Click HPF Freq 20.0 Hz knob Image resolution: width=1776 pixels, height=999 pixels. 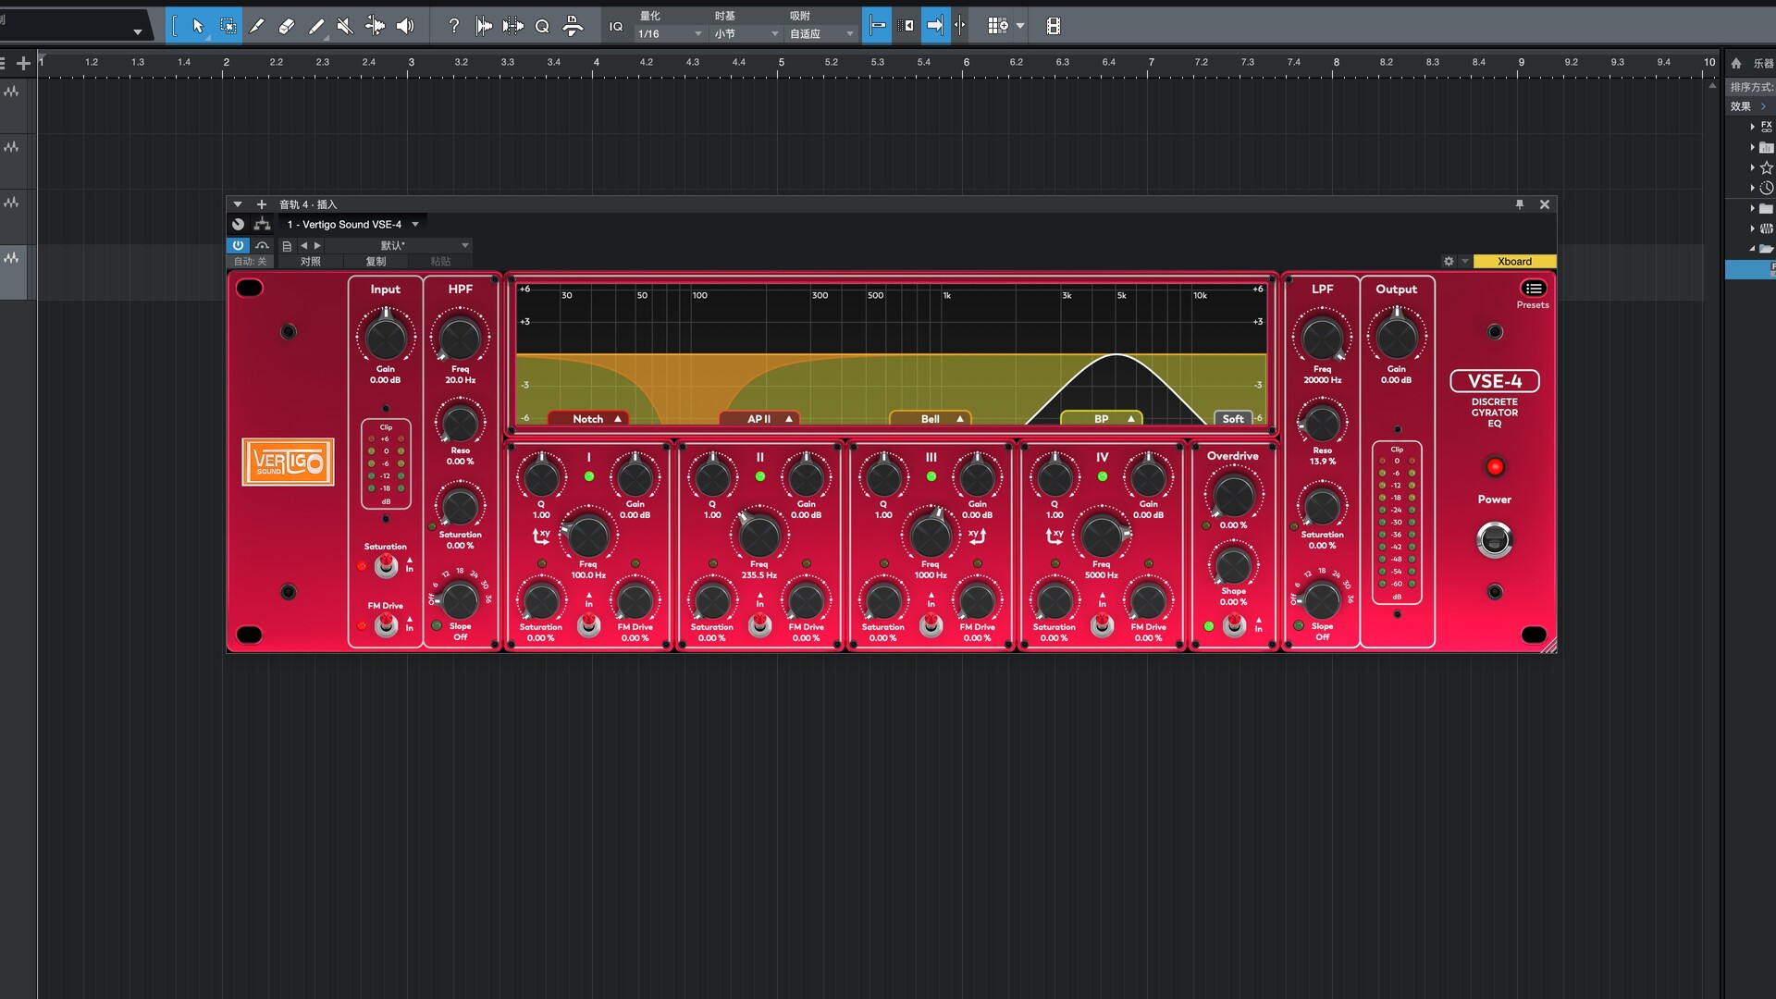tap(461, 338)
